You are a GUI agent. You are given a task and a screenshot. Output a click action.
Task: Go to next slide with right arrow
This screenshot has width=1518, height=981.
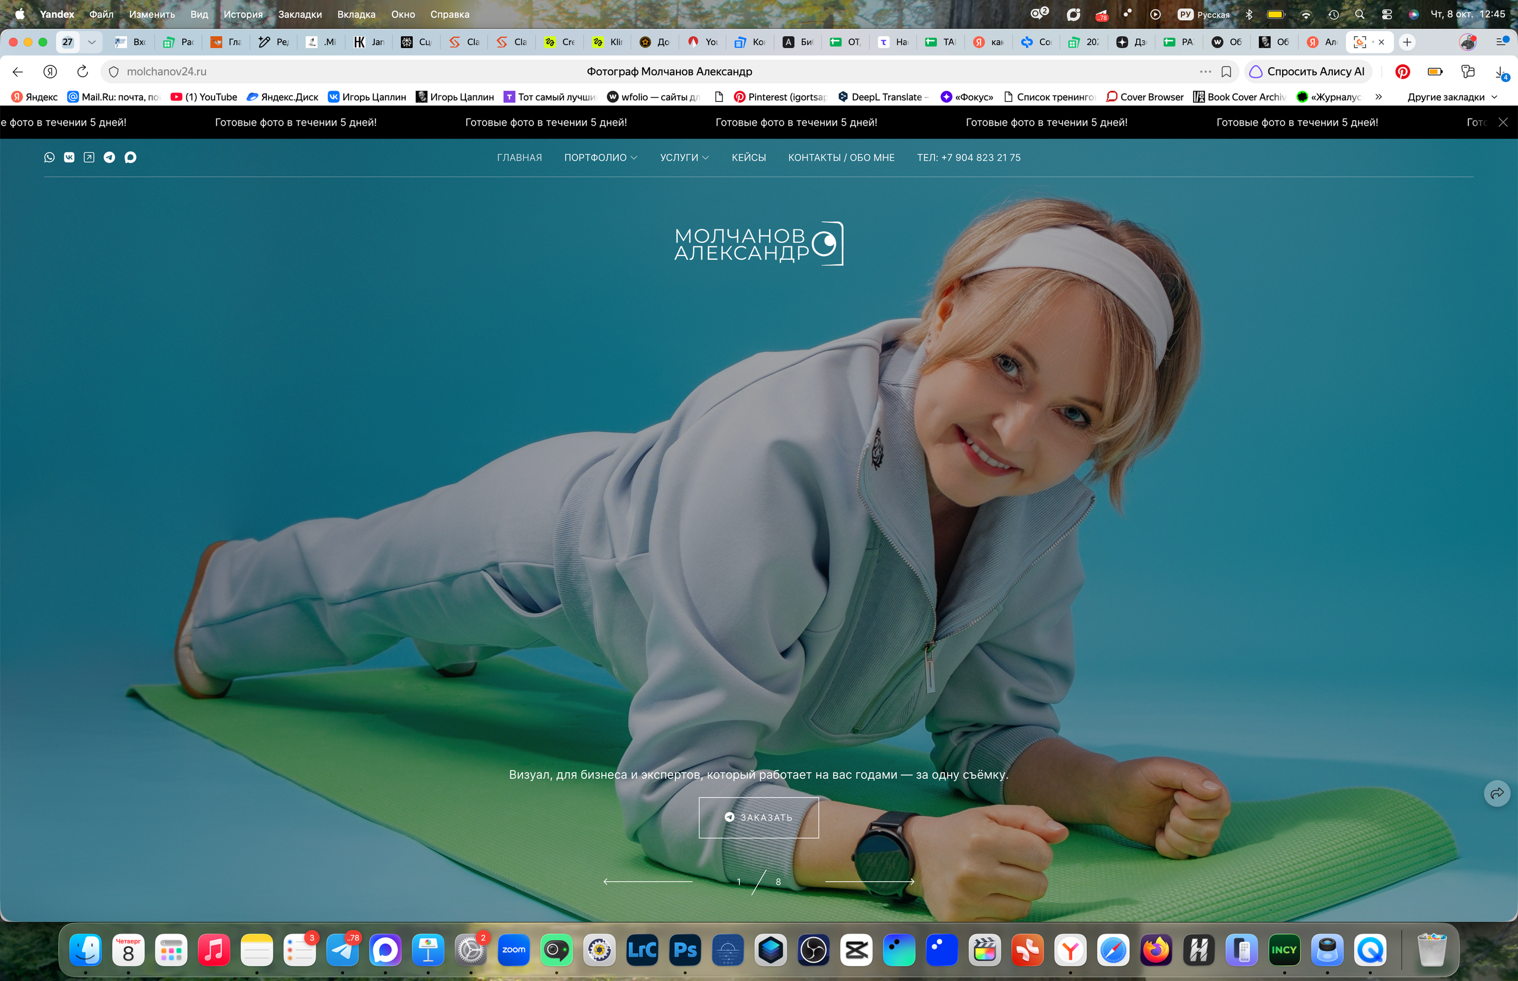[870, 881]
